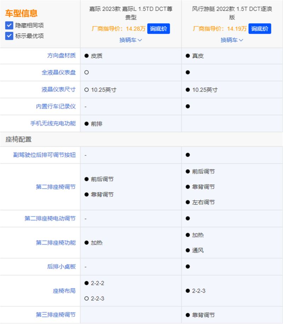
Task: Click 嘉际's optional 2-2-3 seat layout value
Action: [x=97, y=299]
